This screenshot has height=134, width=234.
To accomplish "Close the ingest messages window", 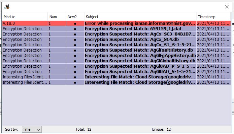I will (x=227, y=7).
